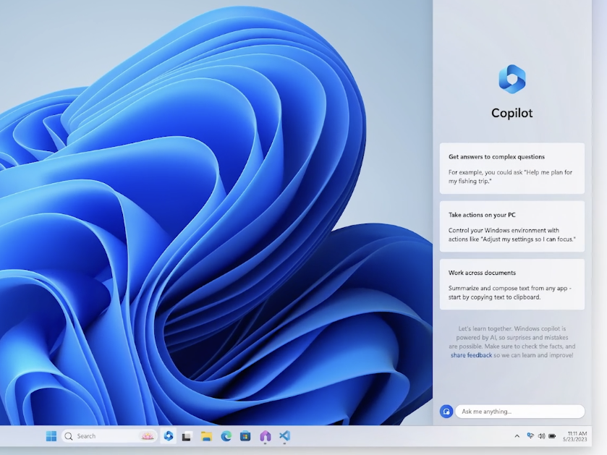Check the battery tray icon
607x455 pixels.
(x=553, y=436)
